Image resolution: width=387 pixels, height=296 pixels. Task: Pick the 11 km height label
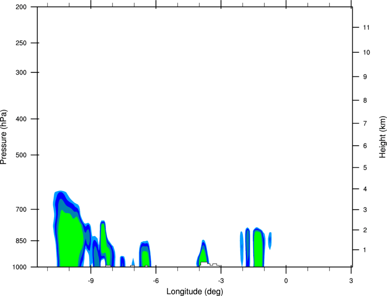coord(366,27)
